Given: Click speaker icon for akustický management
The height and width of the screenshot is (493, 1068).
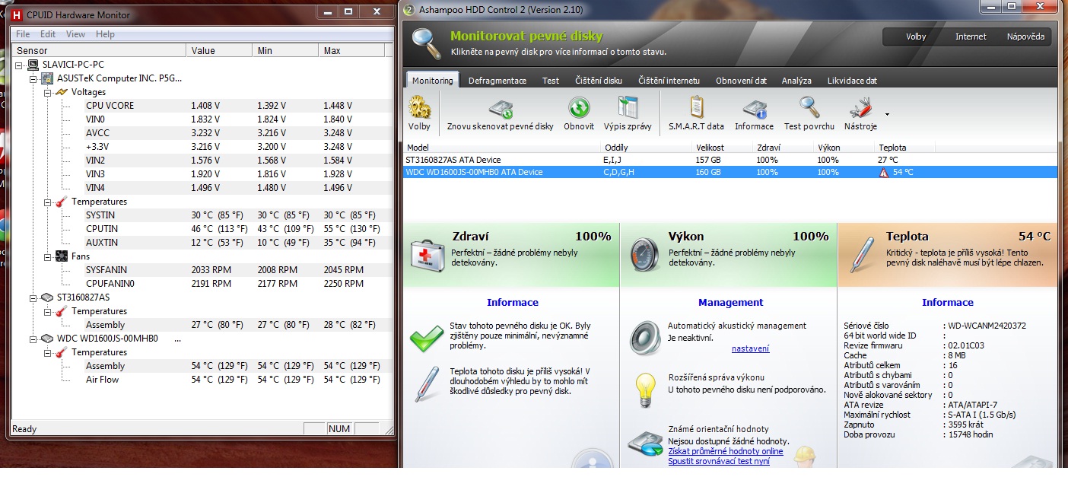Looking at the screenshot, I should [x=645, y=336].
